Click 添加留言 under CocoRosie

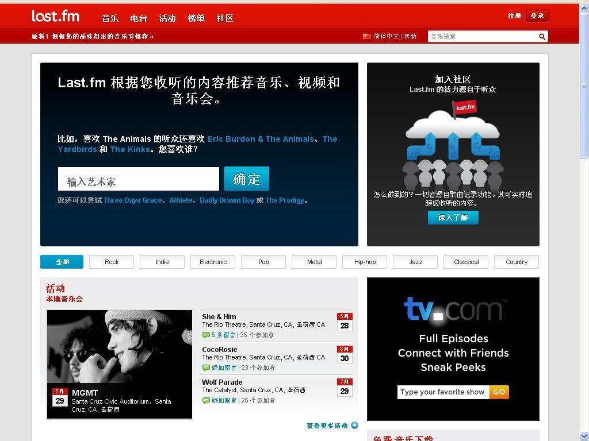tap(224, 367)
